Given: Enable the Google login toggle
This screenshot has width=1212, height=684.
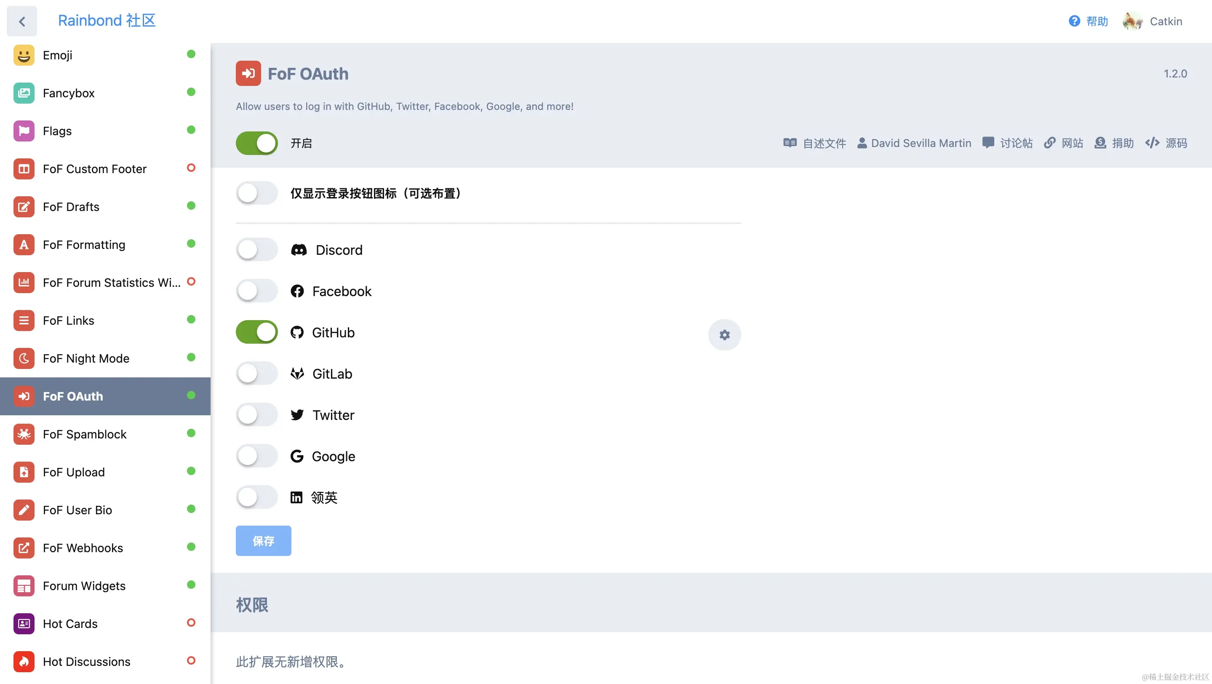Looking at the screenshot, I should [256, 456].
